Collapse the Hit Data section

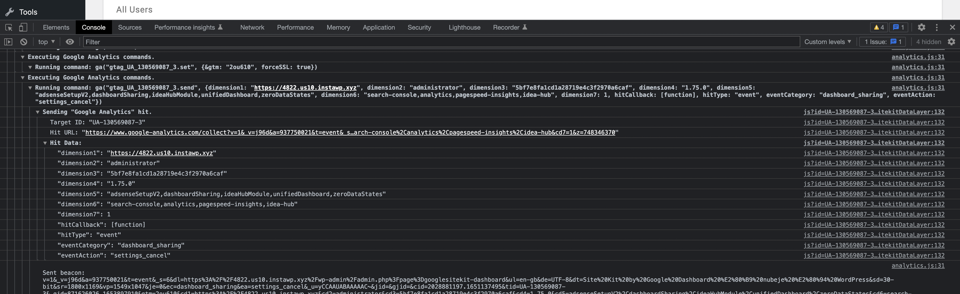[x=45, y=143]
